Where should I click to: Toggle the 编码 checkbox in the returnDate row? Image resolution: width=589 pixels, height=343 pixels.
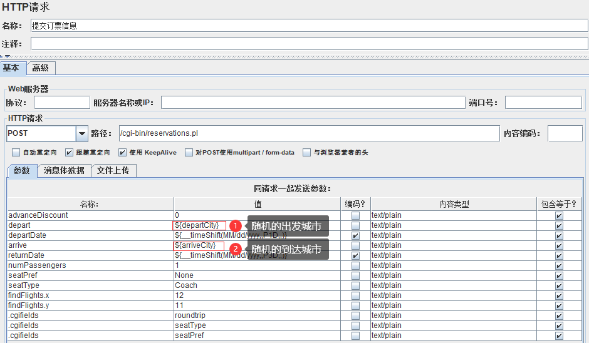tap(355, 255)
